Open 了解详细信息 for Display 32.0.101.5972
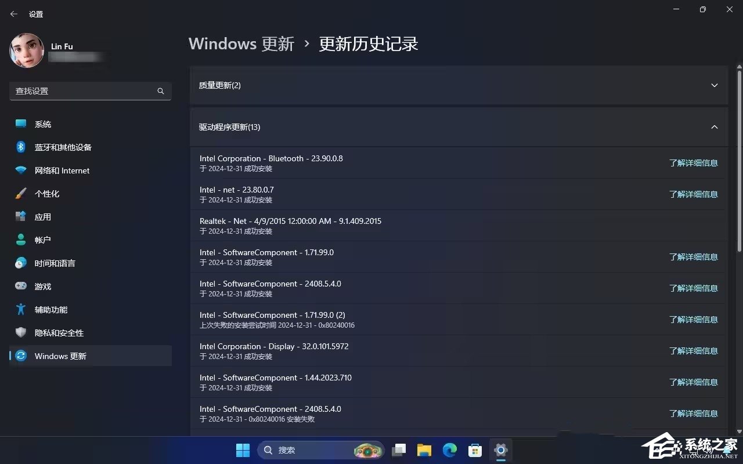 pos(694,351)
